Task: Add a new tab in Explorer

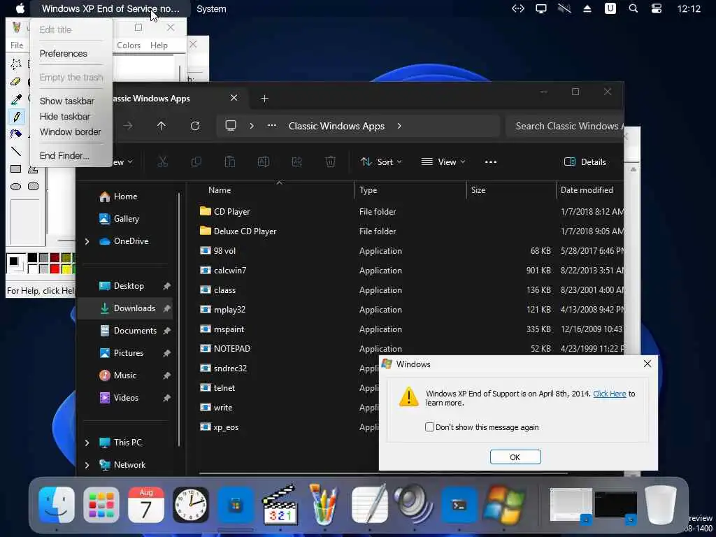Action: tap(264, 98)
